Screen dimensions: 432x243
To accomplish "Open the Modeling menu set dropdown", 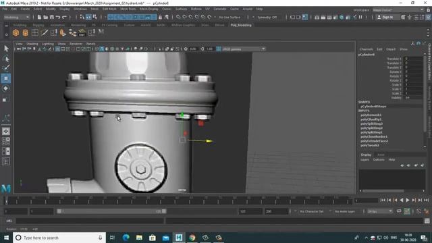I will pyautogui.click(x=16, y=17).
